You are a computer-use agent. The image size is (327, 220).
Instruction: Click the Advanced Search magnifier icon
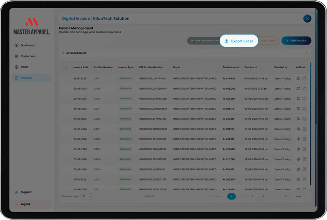[x=63, y=53]
